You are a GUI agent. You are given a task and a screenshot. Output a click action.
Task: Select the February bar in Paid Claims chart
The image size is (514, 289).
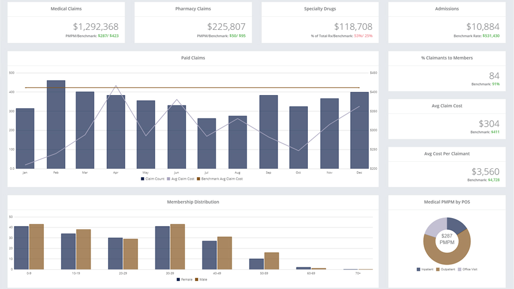point(56,124)
